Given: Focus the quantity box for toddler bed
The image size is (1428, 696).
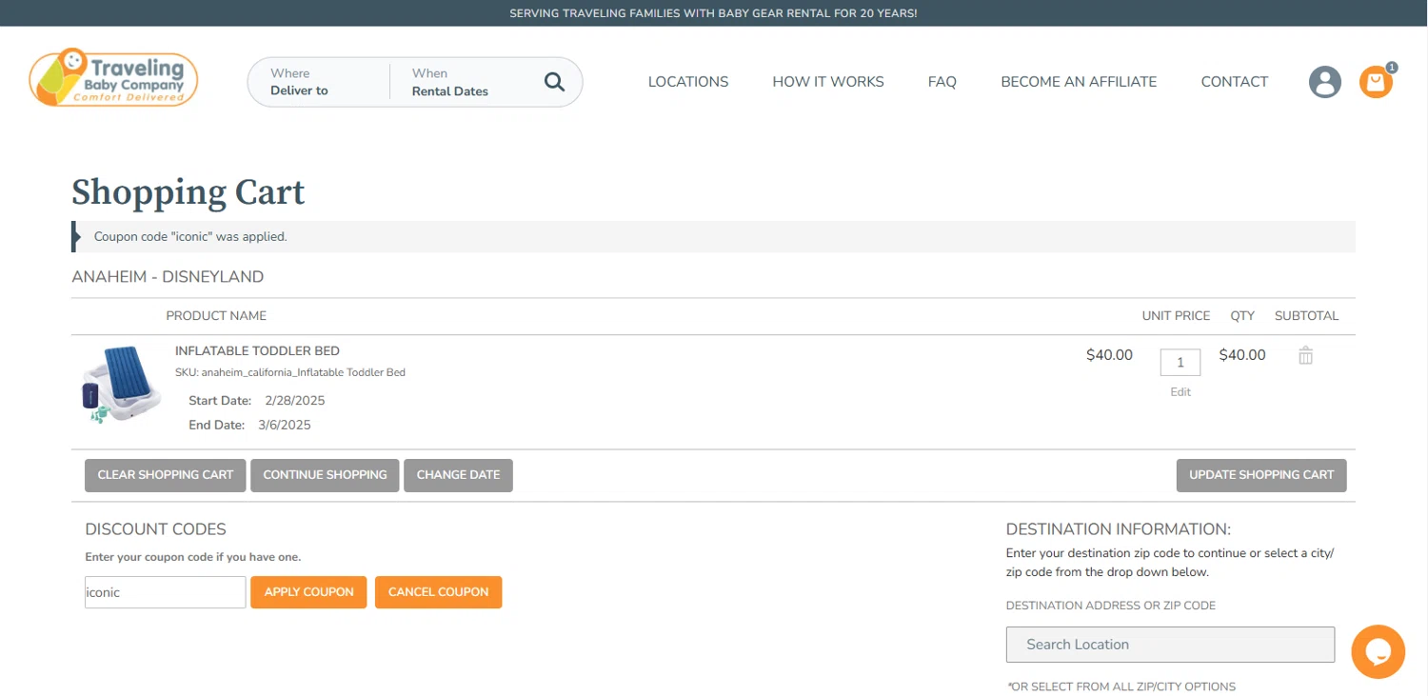Looking at the screenshot, I should [1180, 363].
